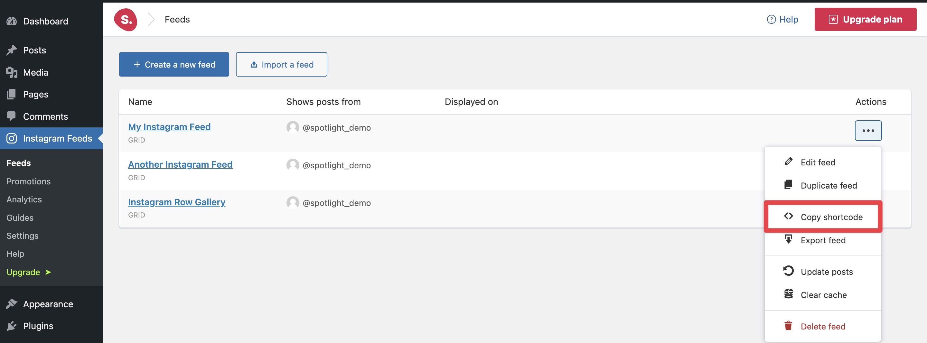
Task: Click the Instagram camera icon in sidebar
Action: [12, 139]
